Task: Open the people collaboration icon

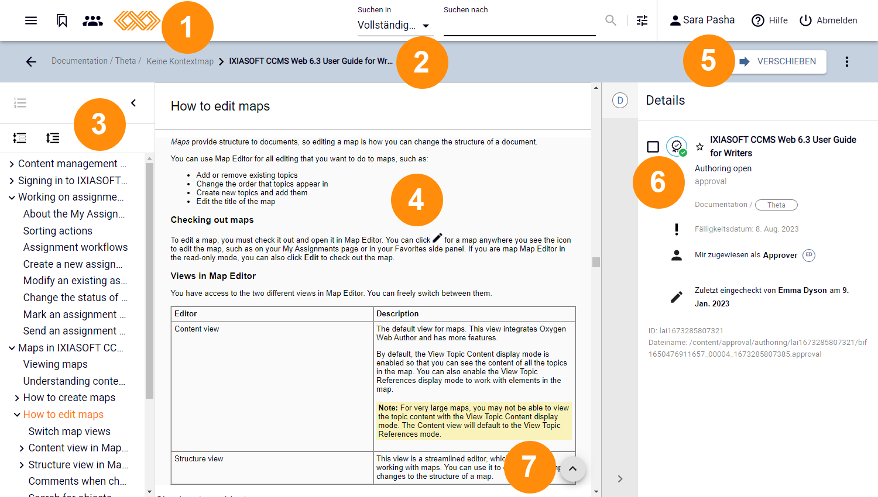Action: coord(92,20)
